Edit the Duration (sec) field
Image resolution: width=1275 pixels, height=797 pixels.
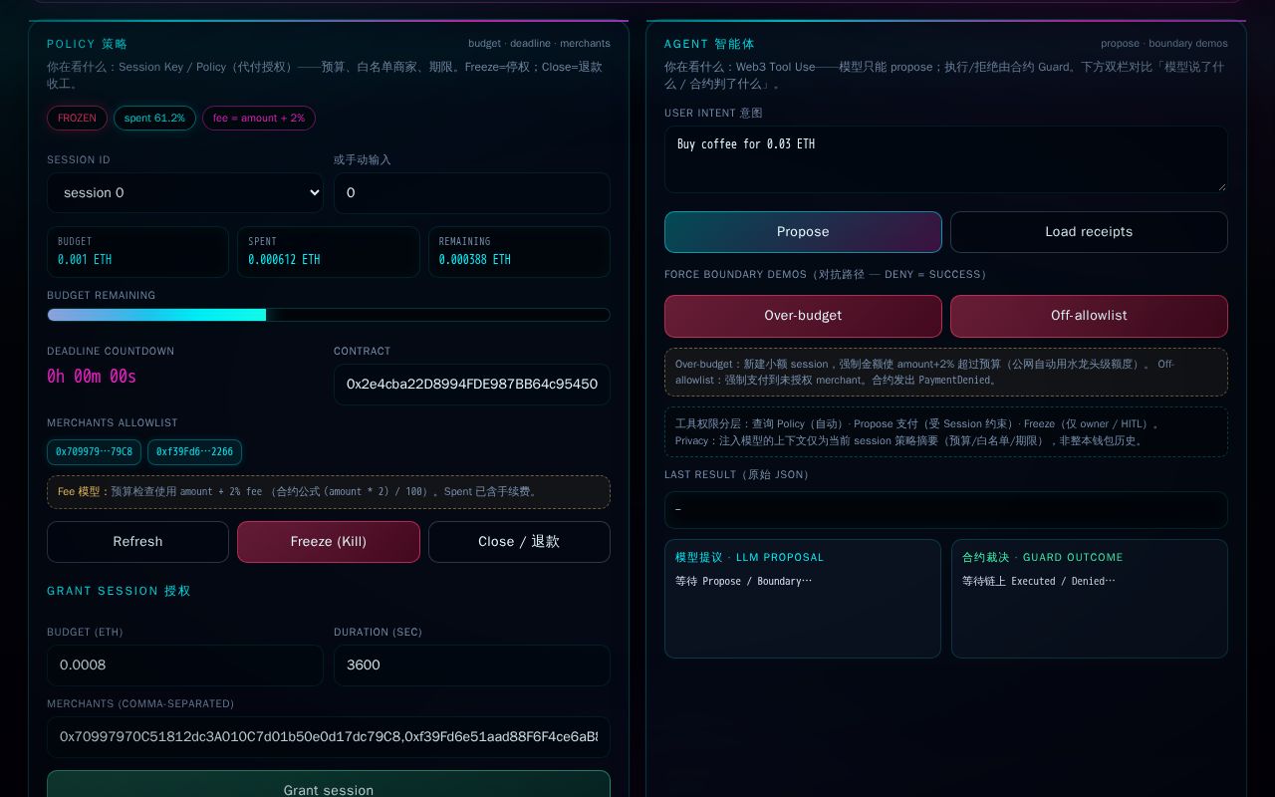[472, 665]
